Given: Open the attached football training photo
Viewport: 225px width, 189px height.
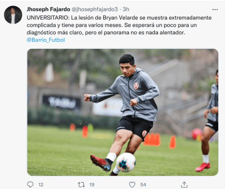Looking at the screenshot, I should click(123, 112).
